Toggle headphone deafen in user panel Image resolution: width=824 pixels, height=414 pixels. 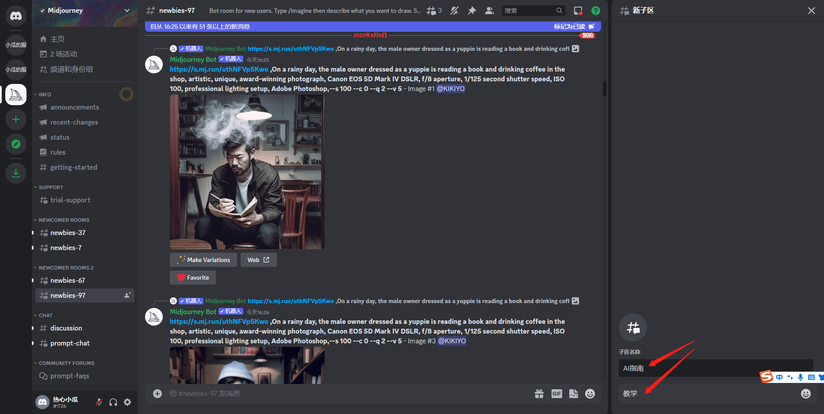coord(113,402)
